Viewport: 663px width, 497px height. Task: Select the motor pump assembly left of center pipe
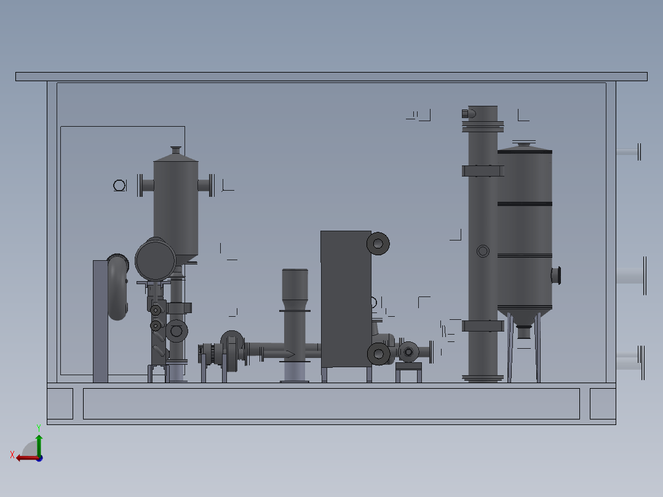(223, 352)
